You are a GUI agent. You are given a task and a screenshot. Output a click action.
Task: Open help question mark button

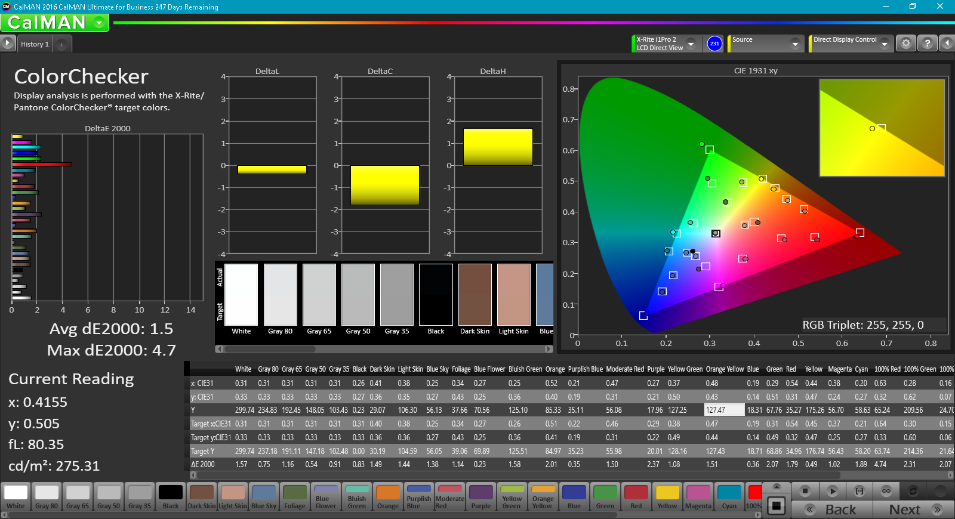pos(927,44)
